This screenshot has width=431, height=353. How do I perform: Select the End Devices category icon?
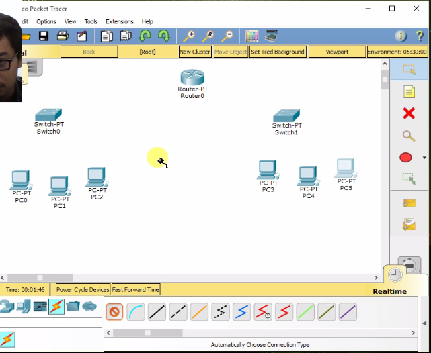coord(24,307)
